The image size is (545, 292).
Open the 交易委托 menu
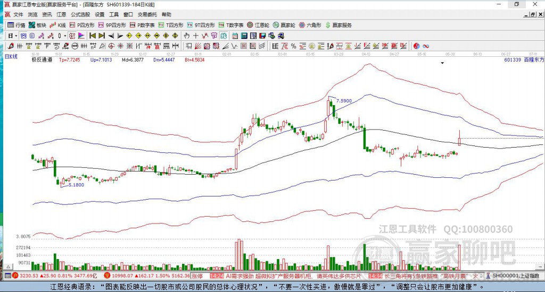[x=147, y=14]
